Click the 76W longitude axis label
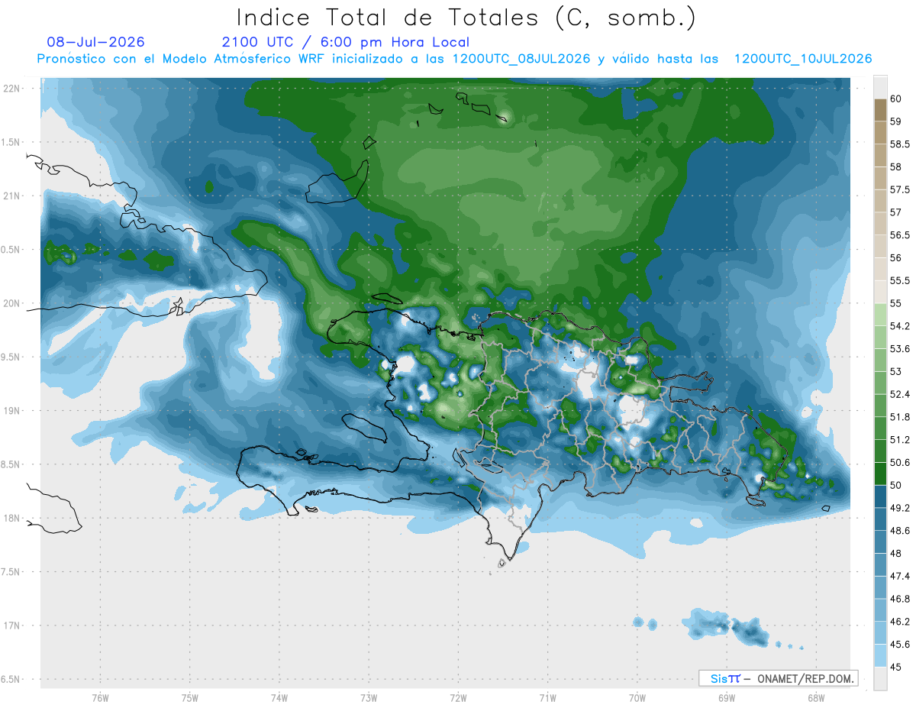The height and width of the screenshot is (708, 916). click(100, 697)
